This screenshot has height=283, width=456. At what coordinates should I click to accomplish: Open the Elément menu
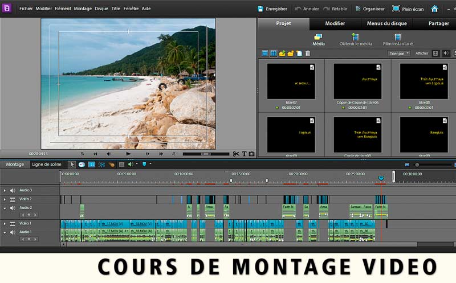tap(63, 9)
